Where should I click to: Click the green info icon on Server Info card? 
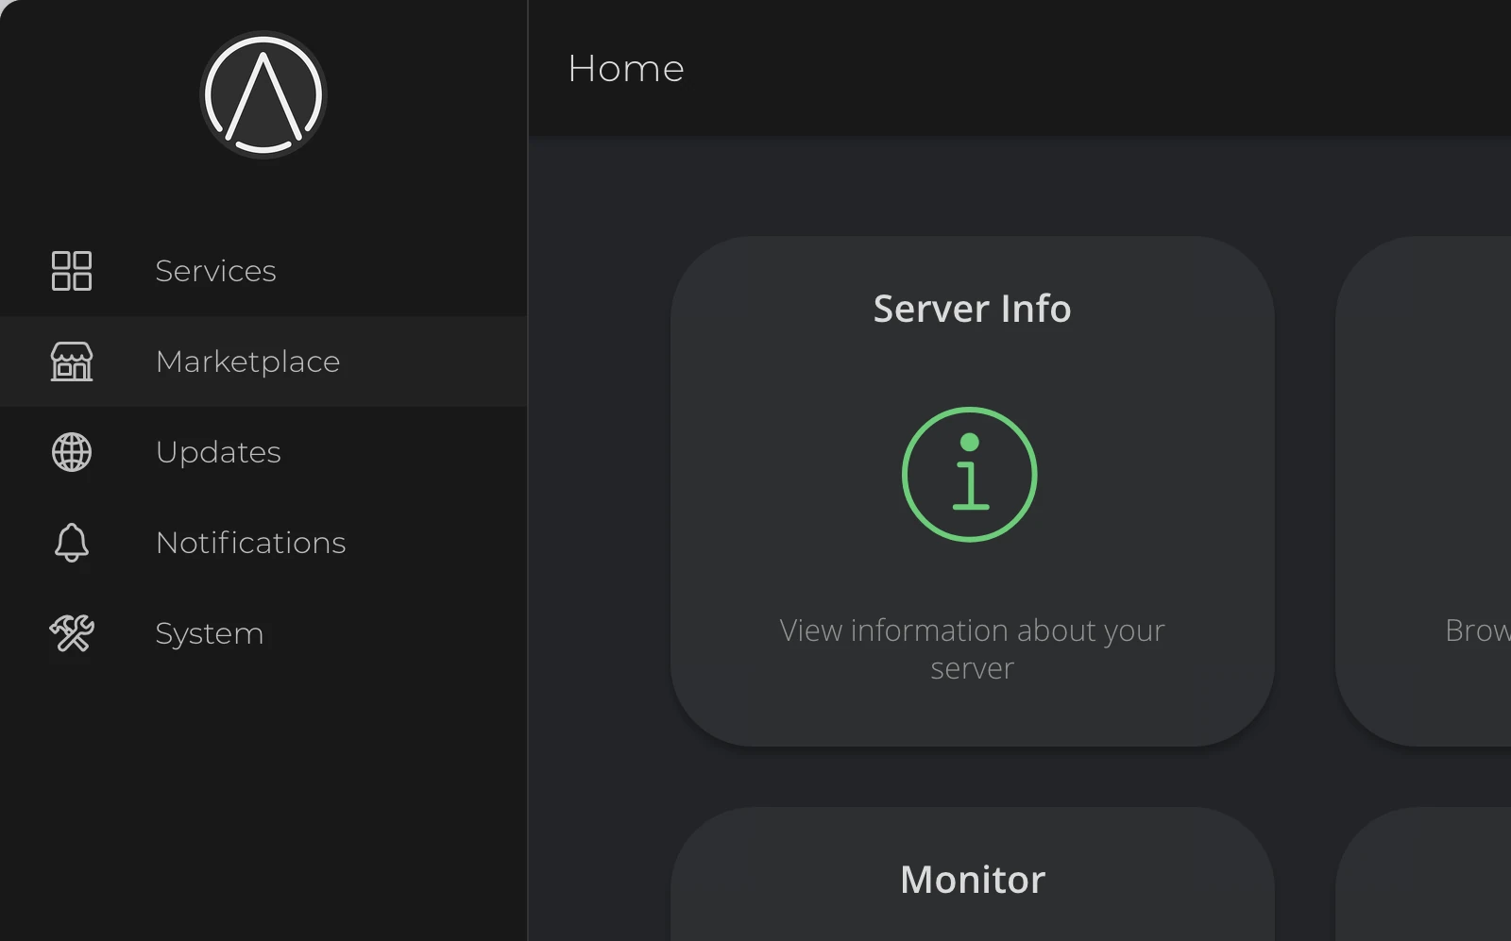tap(970, 474)
